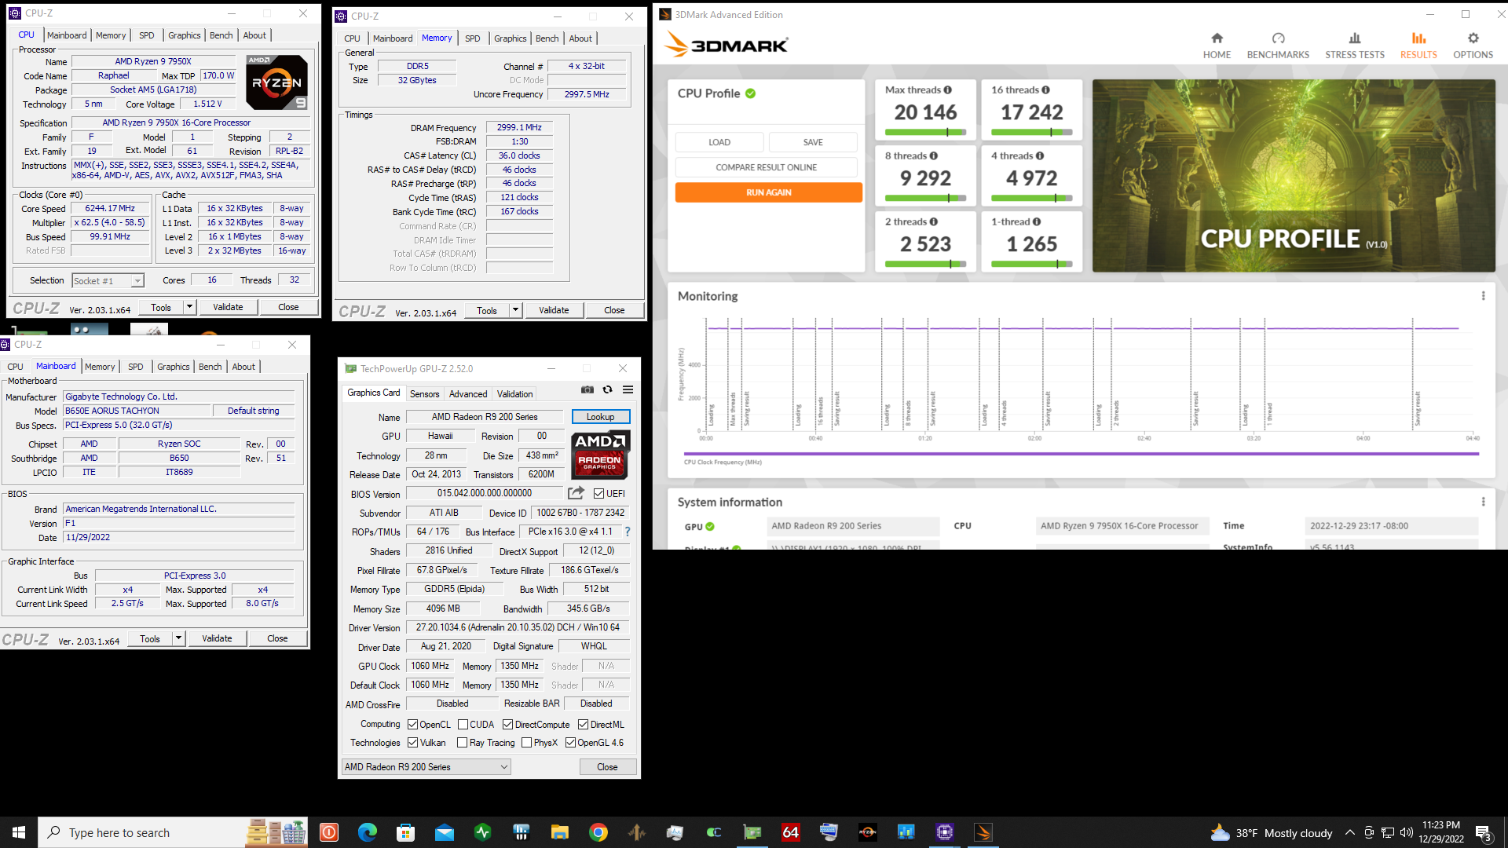Toggle UEFI checkbox in GPU-Z
This screenshot has width=1508, height=848.
tap(599, 494)
